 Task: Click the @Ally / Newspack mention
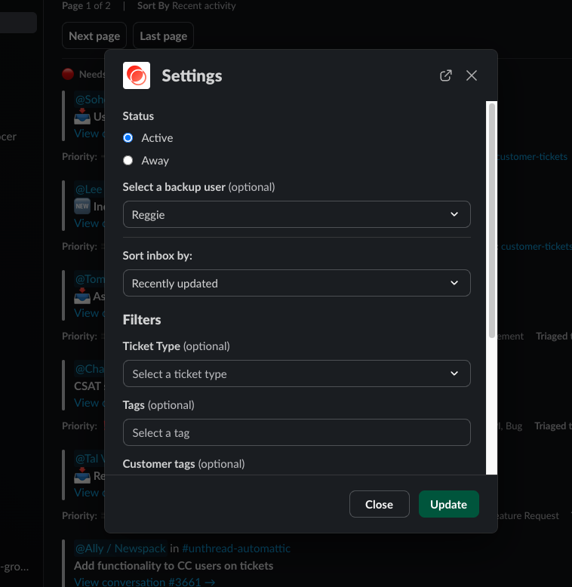[x=119, y=549]
